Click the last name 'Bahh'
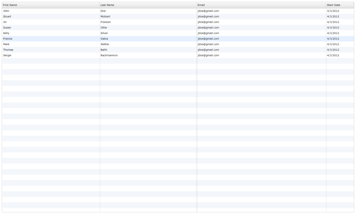This screenshot has height=222, width=356. 104,50
